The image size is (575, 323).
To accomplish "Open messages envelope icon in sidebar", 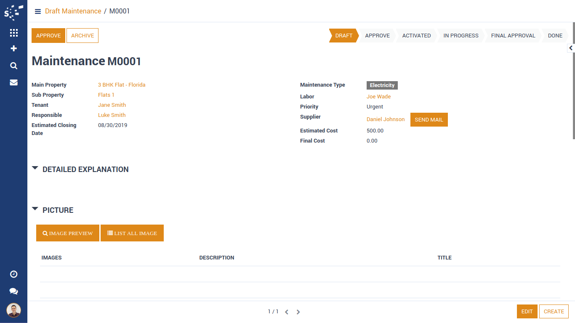I will click(13, 82).
